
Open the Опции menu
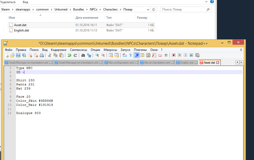coord(96,50)
